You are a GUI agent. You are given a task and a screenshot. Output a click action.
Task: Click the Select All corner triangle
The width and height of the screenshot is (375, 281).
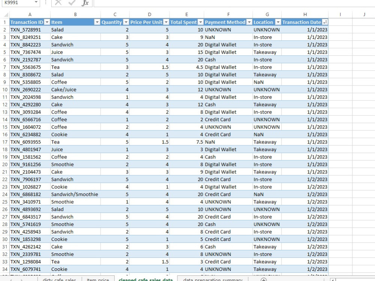click(x=6, y=15)
